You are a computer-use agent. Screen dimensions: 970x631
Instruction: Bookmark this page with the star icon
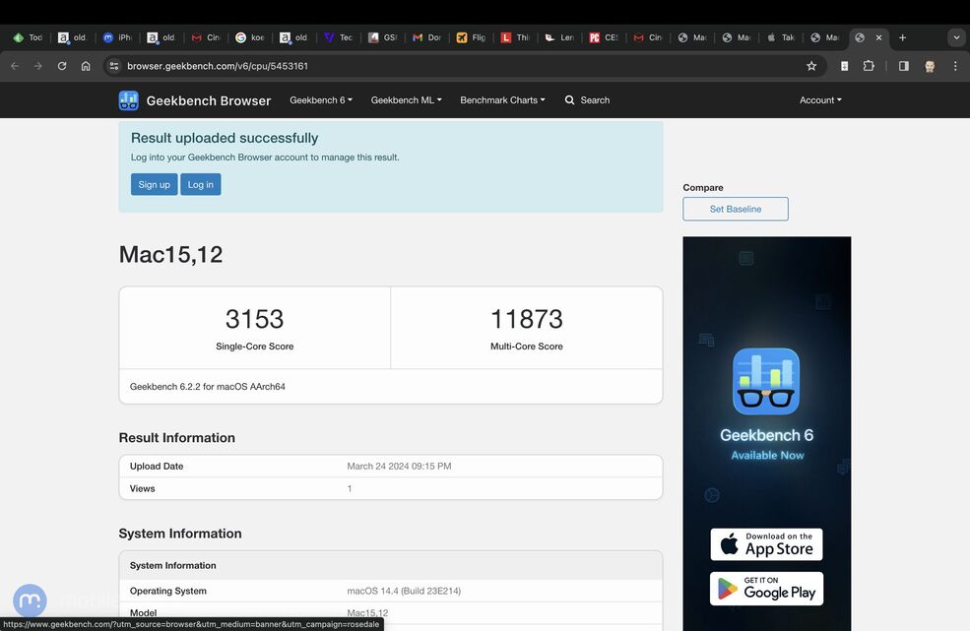click(811, 66)
